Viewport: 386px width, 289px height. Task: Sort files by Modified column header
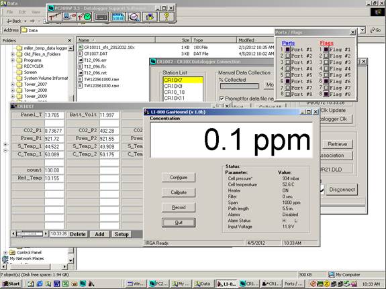[x=256, y=40]
